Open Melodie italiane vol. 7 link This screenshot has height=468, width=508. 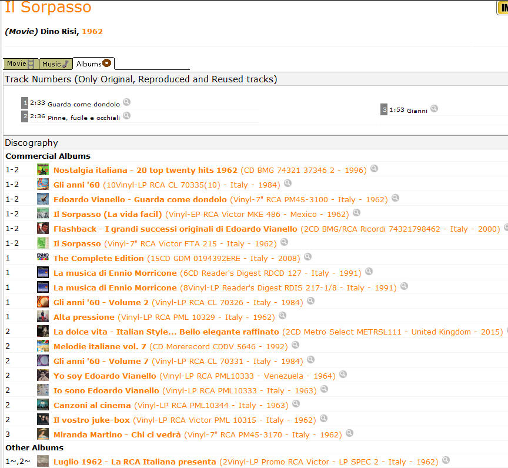click(x=171, y=346)
